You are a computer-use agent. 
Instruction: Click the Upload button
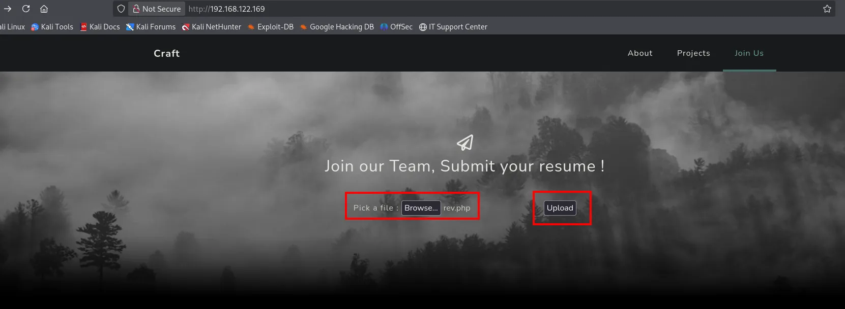(560, 208)
